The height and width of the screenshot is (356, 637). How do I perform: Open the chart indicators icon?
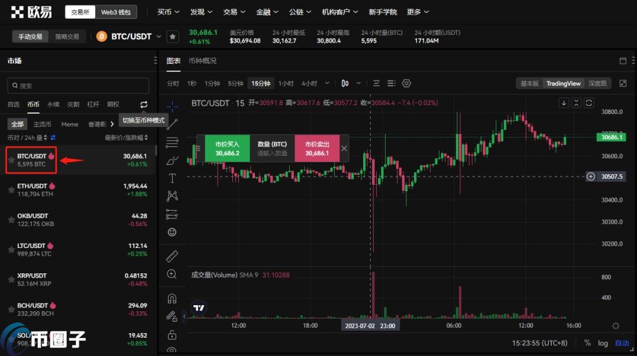click(377, 83)
